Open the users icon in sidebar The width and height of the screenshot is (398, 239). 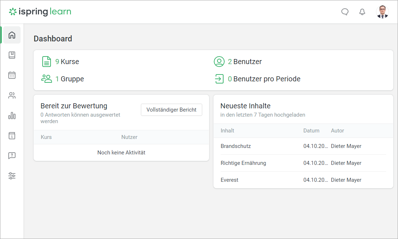click(x=12, y=95)
